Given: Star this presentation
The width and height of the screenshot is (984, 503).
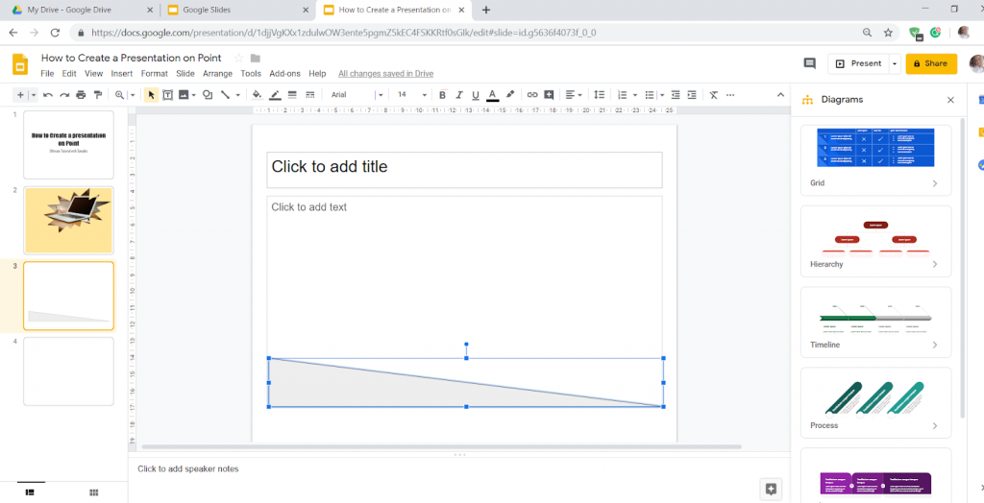Looking at the screenshot, I should click(x=238, y=59).
